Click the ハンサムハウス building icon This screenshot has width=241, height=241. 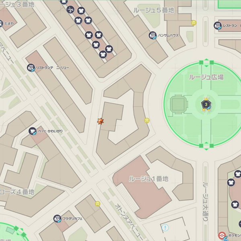pos(153,35)
